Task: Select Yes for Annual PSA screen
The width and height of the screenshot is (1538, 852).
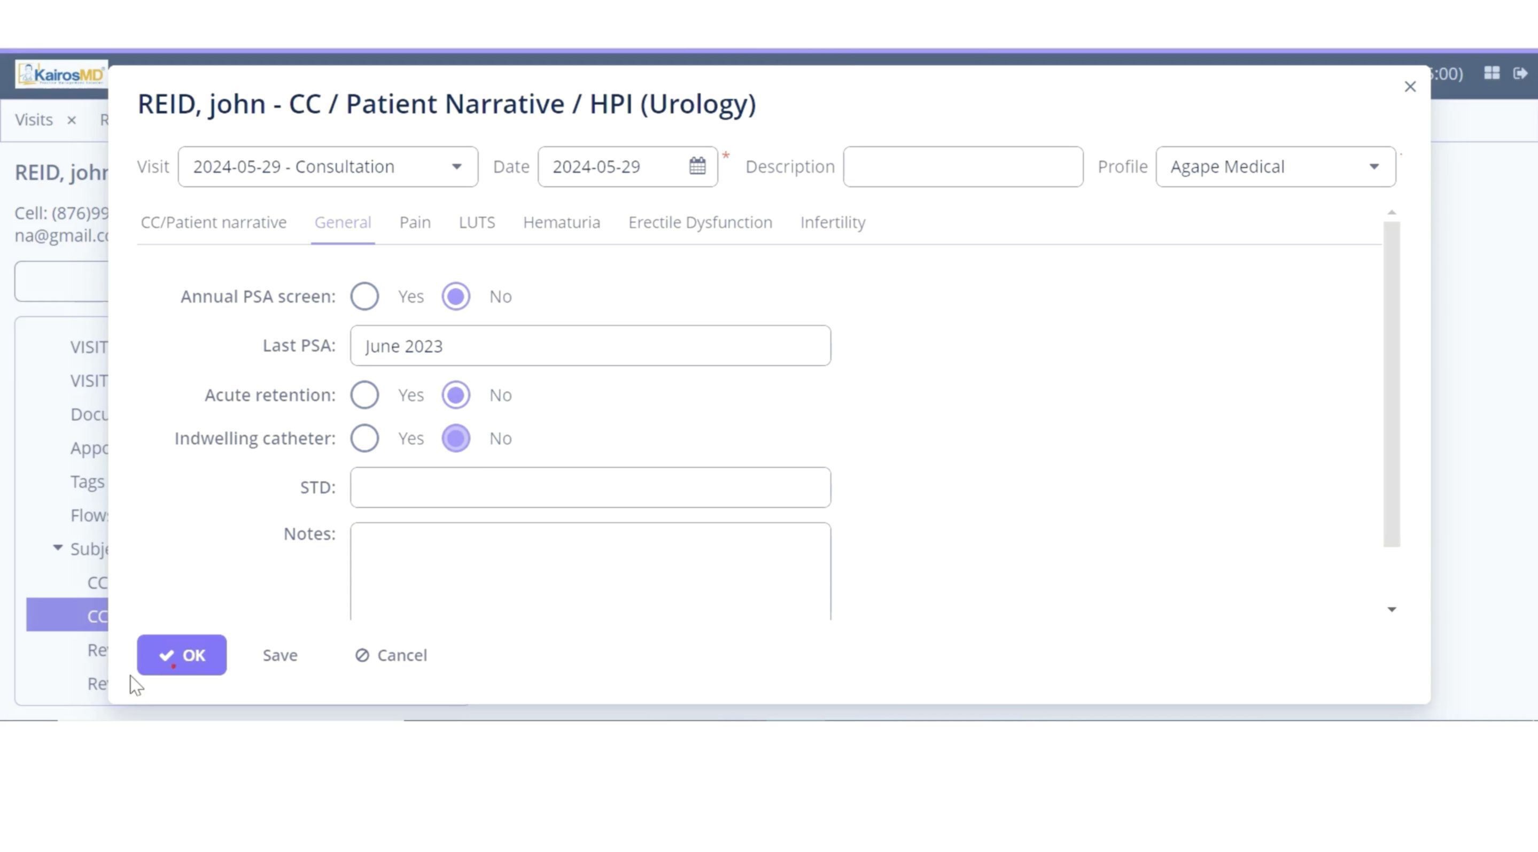Action: point(364,297)
